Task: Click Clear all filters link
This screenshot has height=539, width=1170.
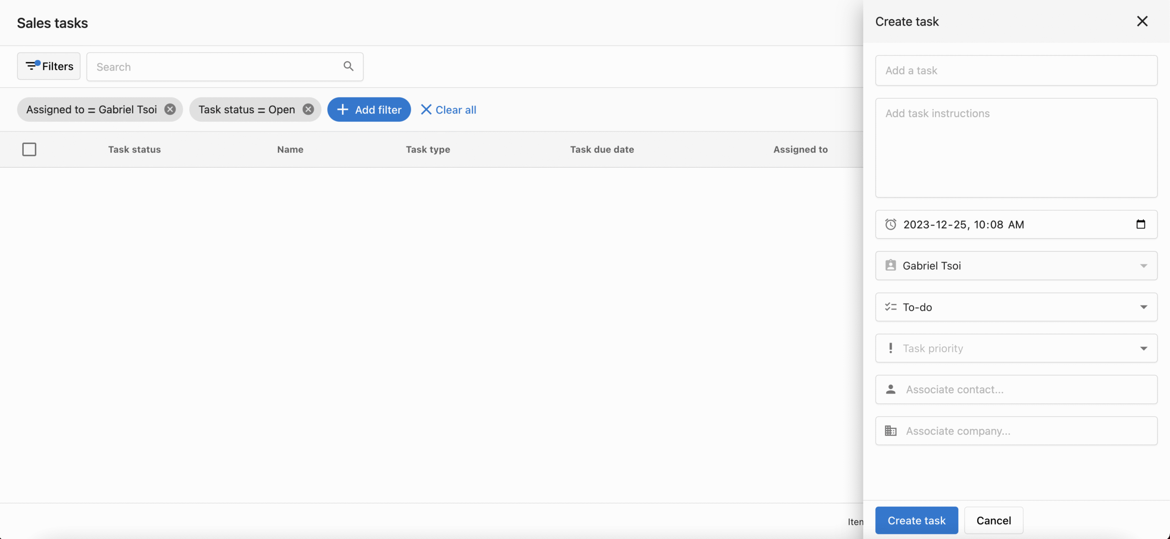Action: point(448,110)
